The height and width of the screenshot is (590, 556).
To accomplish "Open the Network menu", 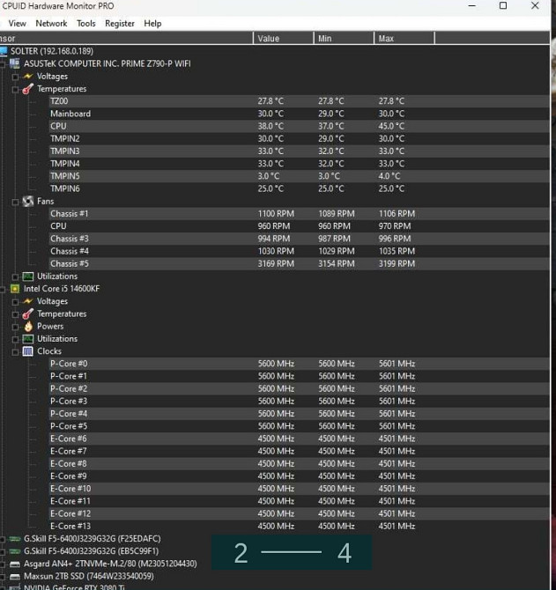I will pyautogui.click(x=51, y=24).
